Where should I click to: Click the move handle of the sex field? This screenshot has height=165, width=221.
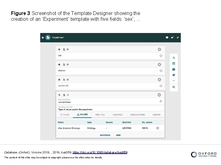pos(59,50)
